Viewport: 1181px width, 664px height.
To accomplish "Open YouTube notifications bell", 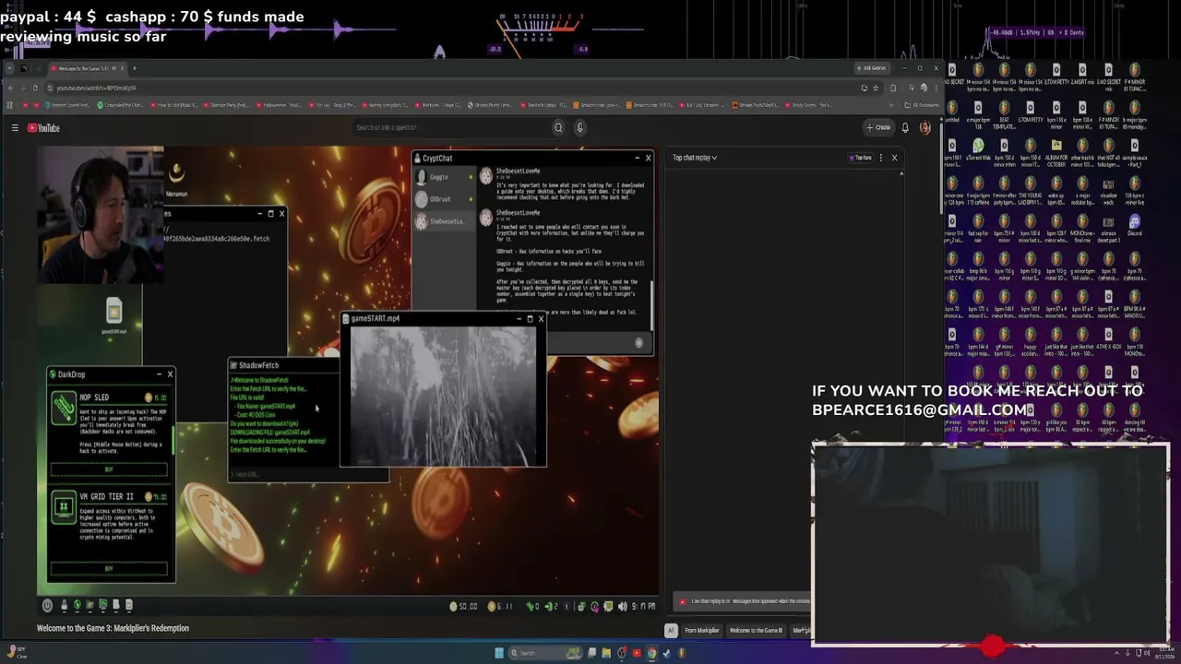I will pyautogui.click(x=905, y=127).
